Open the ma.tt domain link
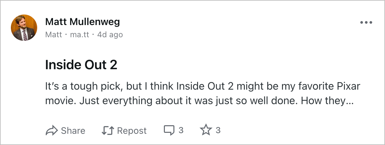 [79, 35]
